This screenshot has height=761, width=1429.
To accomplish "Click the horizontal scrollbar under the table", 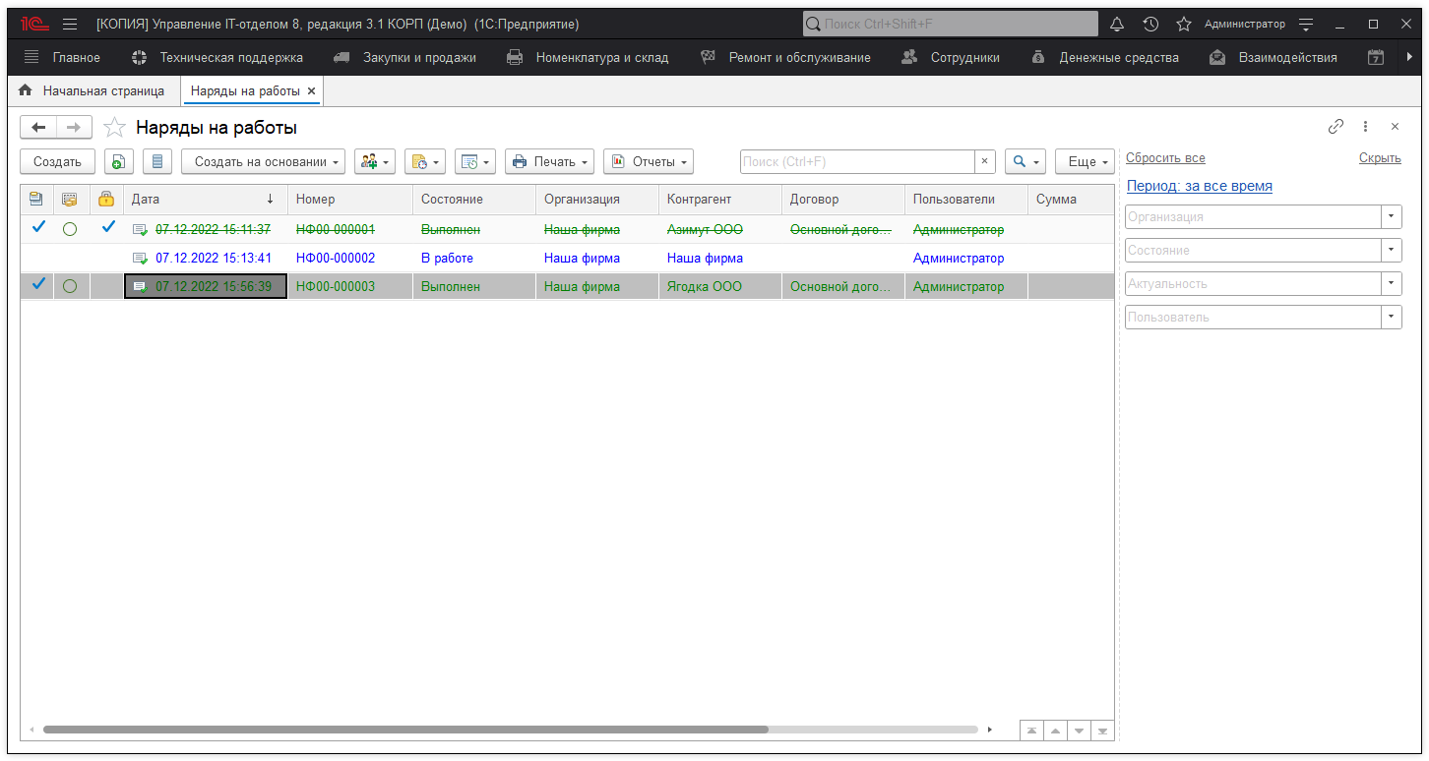I will pos(404,730).
